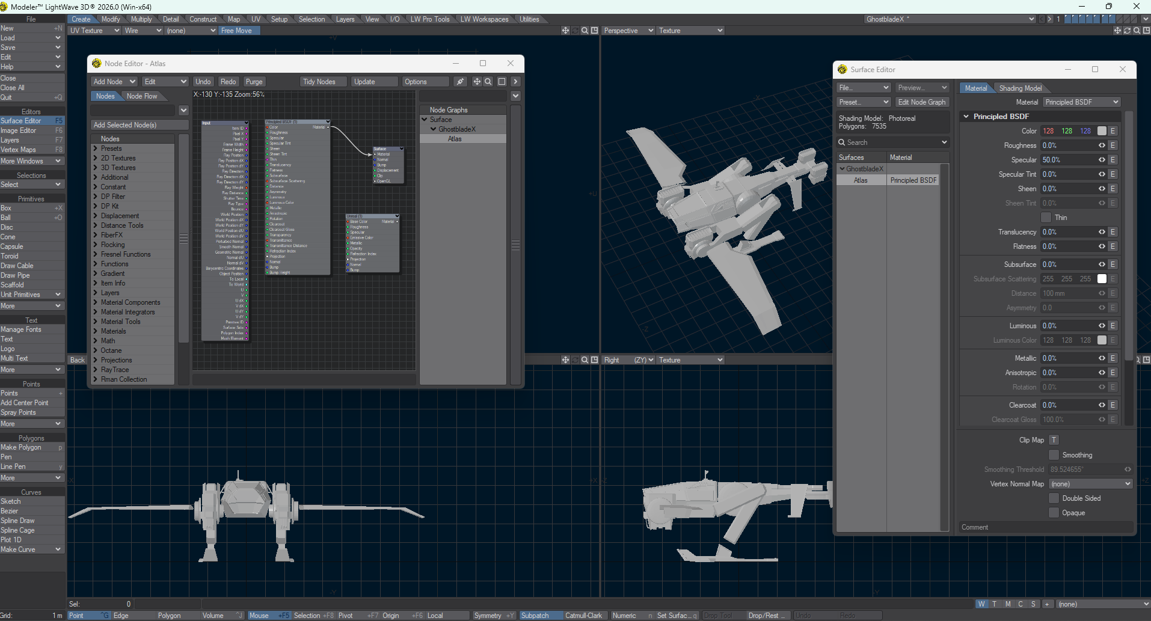Click the E envelope button for Specular
This screenshot has height=621, width=1151.
[1113, 160]
